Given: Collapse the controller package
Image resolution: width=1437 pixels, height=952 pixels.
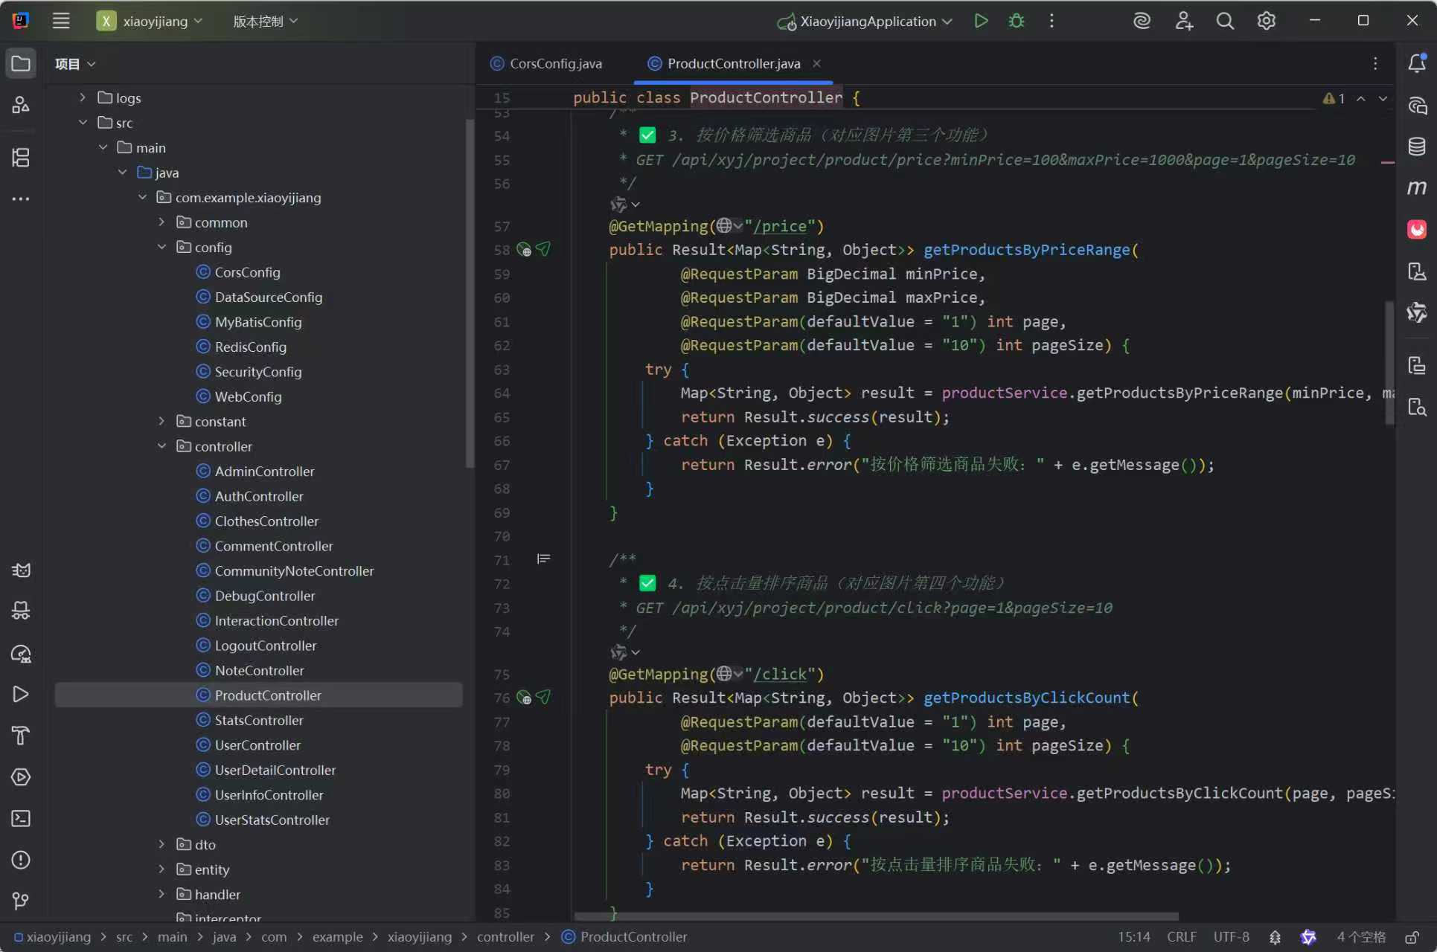Looking at the screenshot, I should [161, 446].
